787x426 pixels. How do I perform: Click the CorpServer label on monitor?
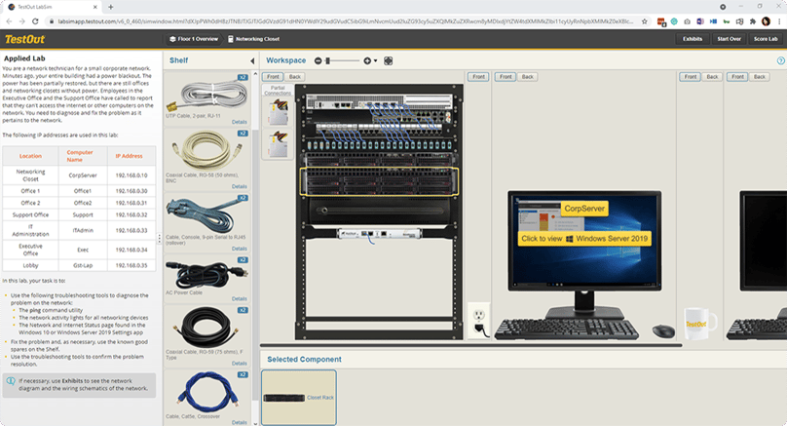[584, 209]
